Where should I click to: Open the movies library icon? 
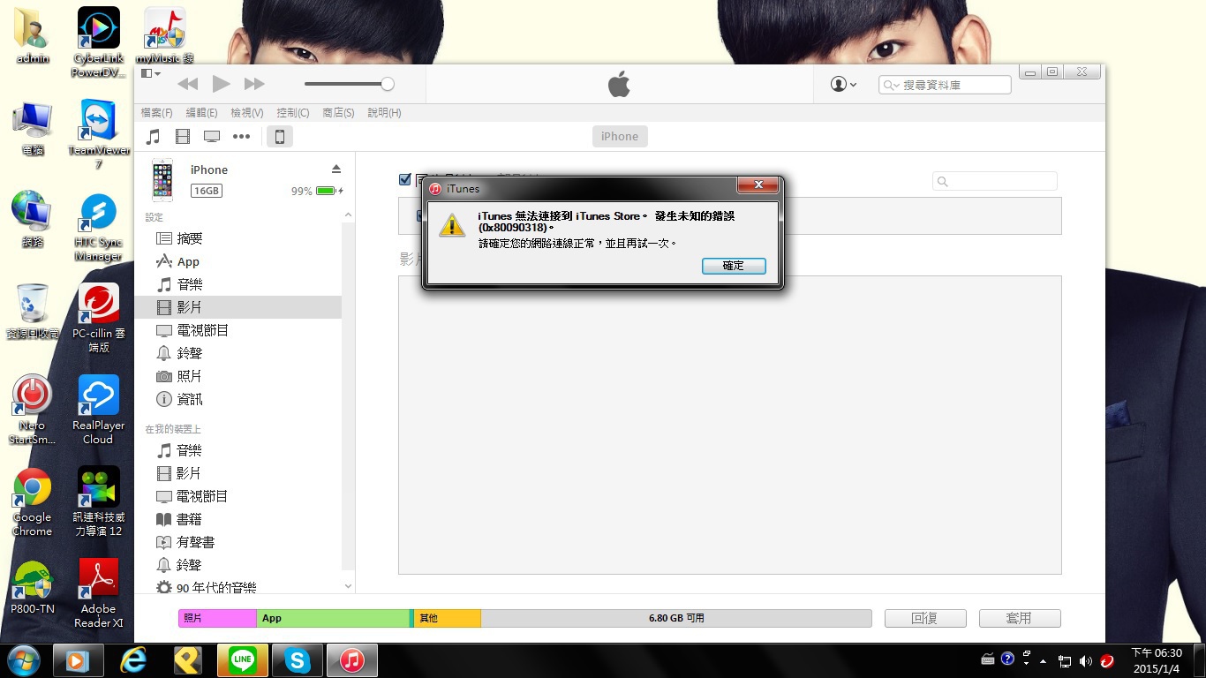pos(183,136)
